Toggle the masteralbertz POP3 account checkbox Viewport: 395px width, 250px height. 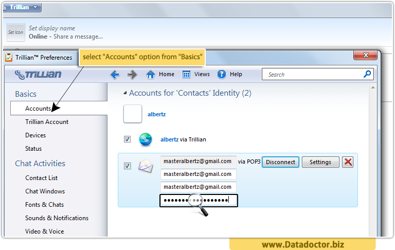pos(127,166)
